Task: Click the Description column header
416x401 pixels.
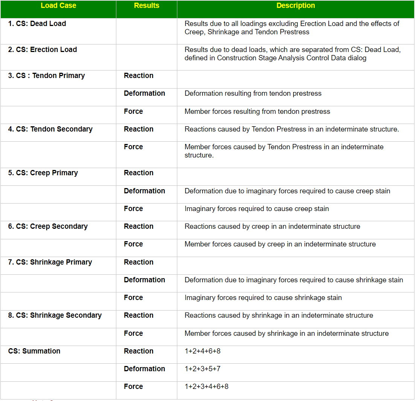Action: (x=296, y=6)
